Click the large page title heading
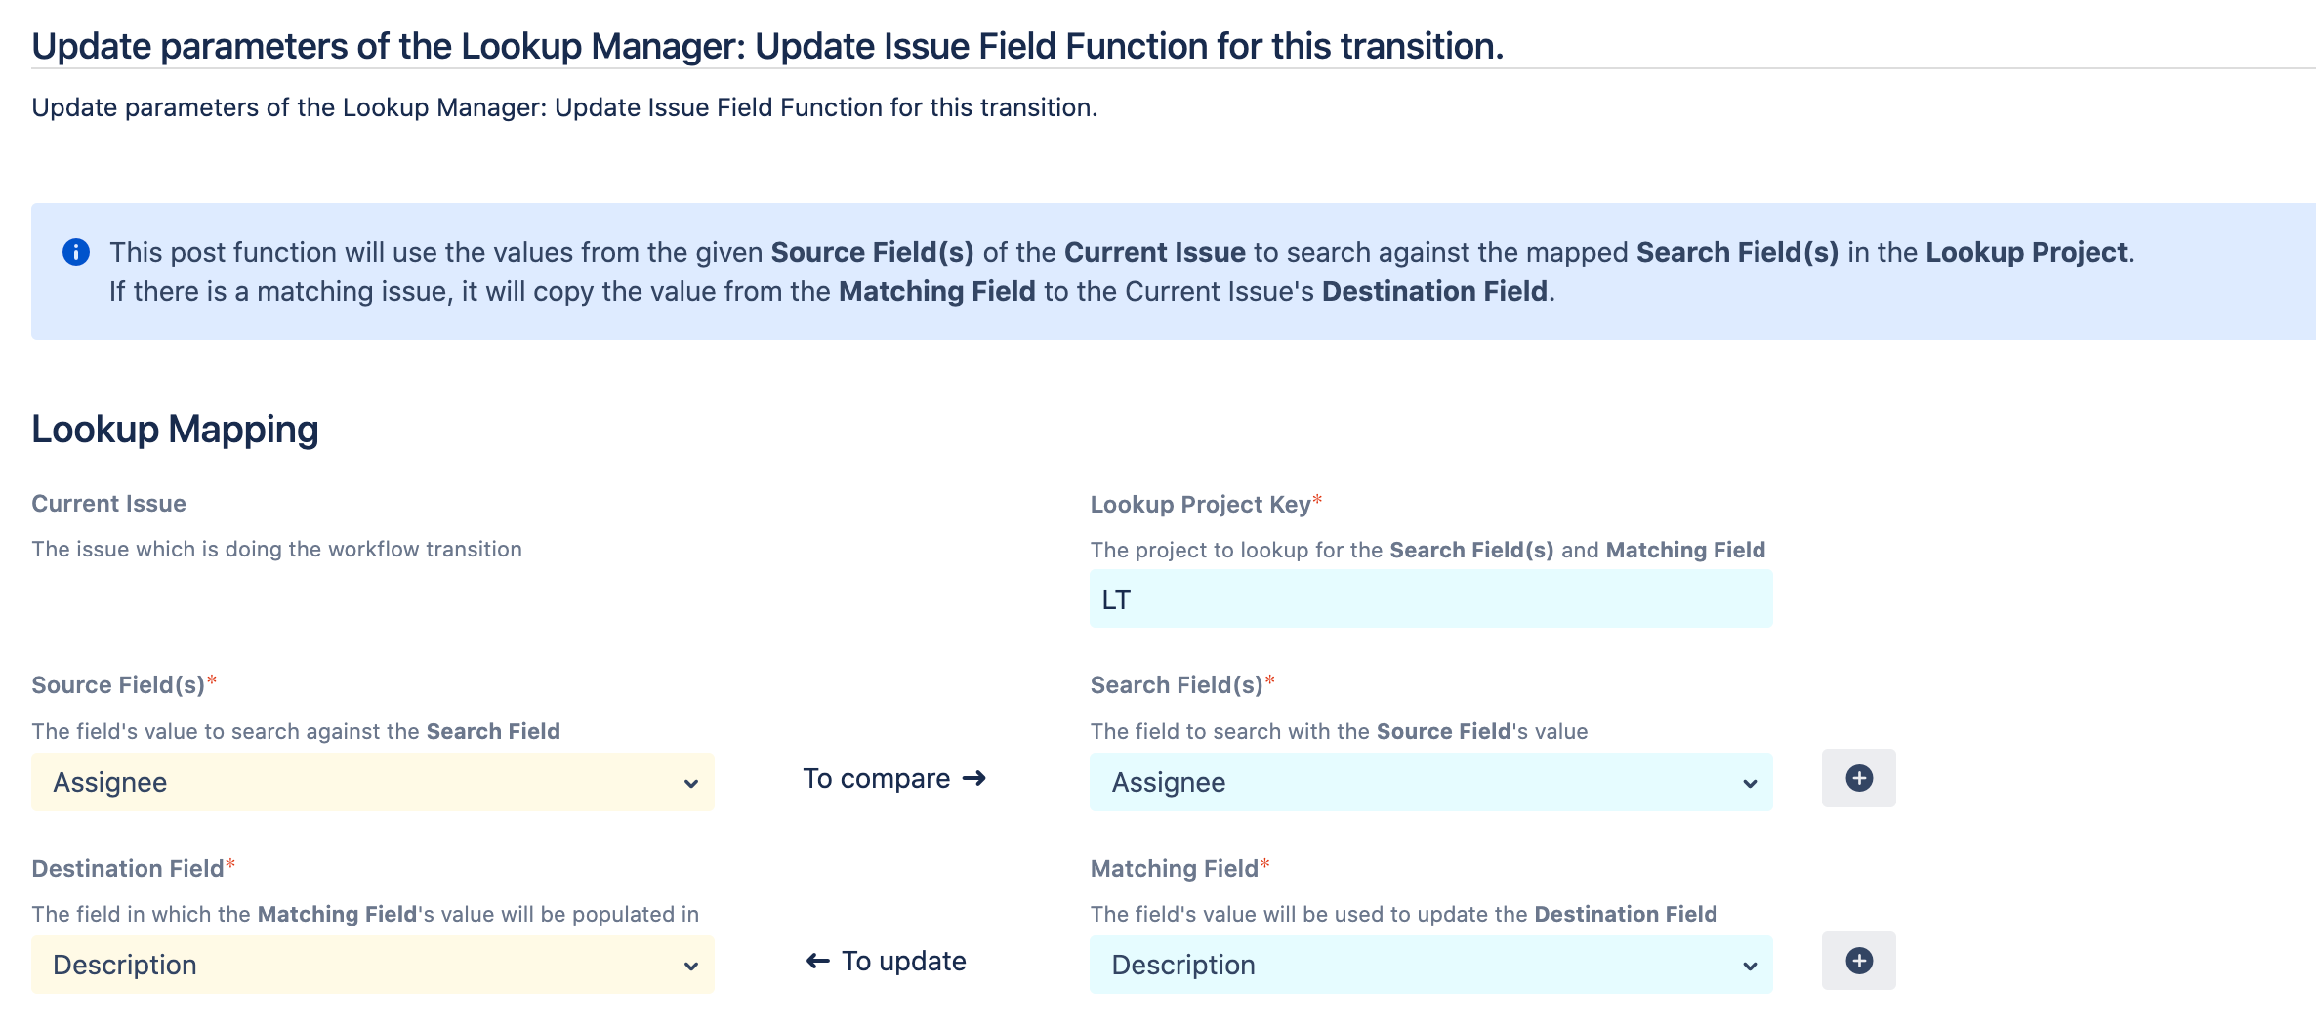Screen dimensions: 2316x1029 pyautogui.click(x=767, y=46)
